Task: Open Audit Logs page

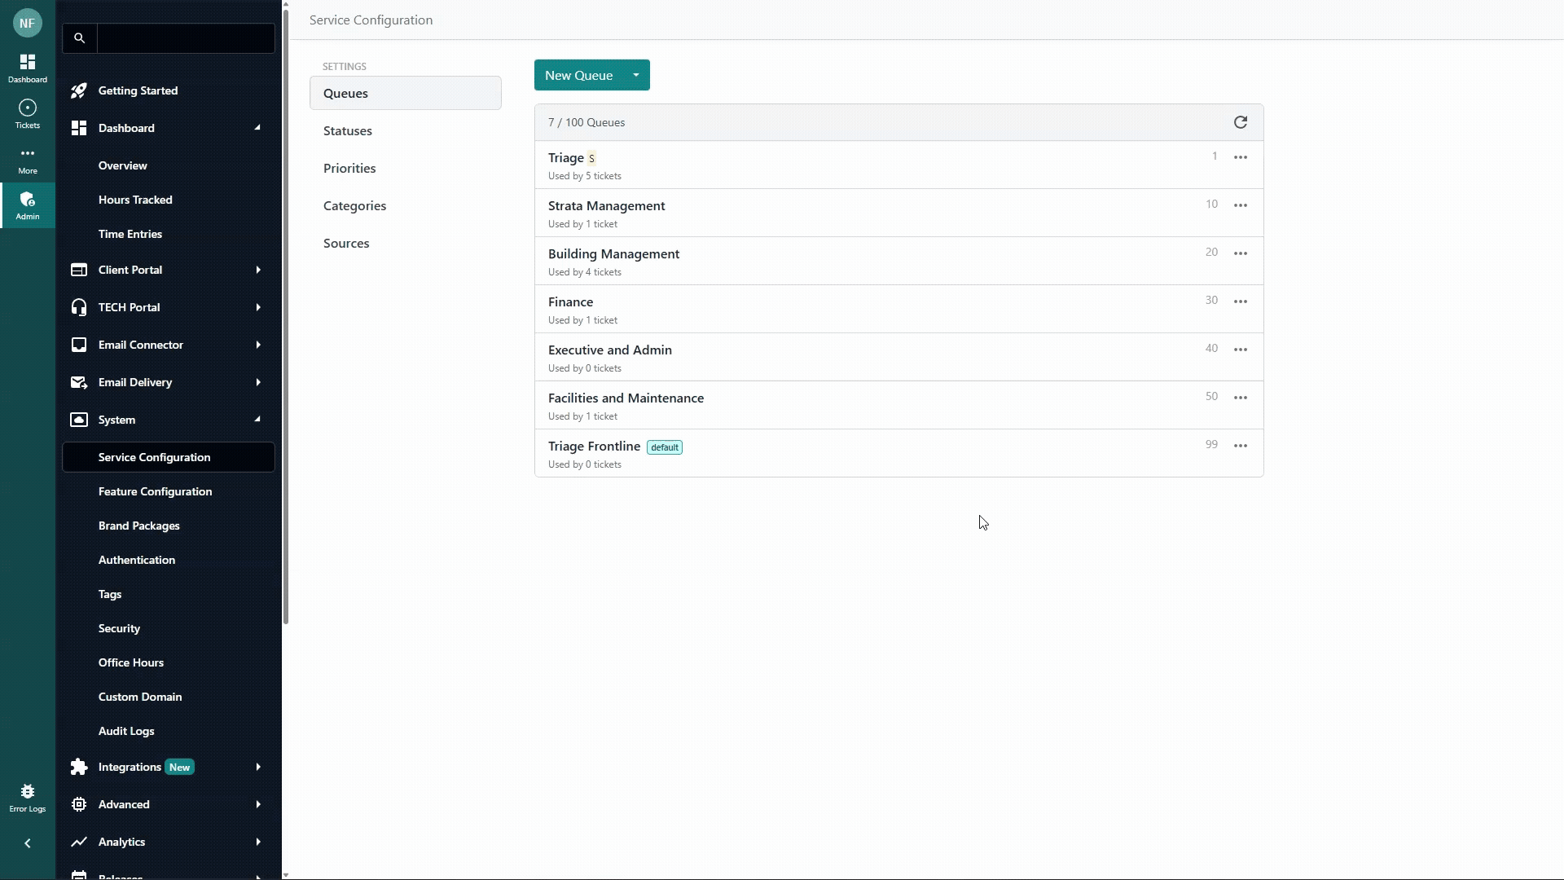Action: coord(126,731)
